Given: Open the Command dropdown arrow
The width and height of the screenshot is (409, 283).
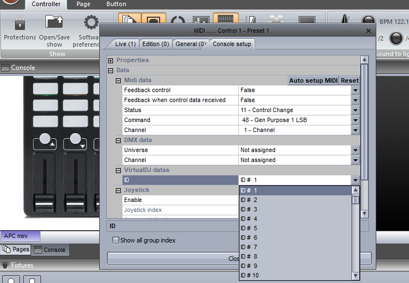Looking at the screenshot, I should (x=355, y=120).
